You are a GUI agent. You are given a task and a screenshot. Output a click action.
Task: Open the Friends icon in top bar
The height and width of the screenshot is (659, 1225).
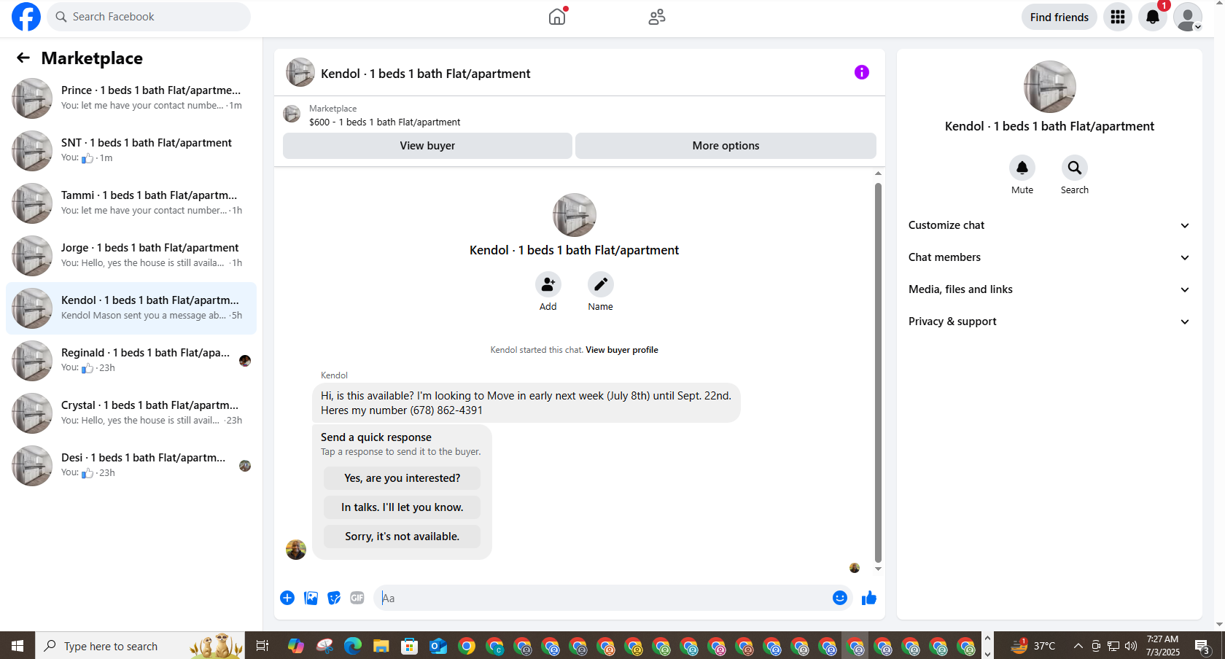click(x=657, y=17)
